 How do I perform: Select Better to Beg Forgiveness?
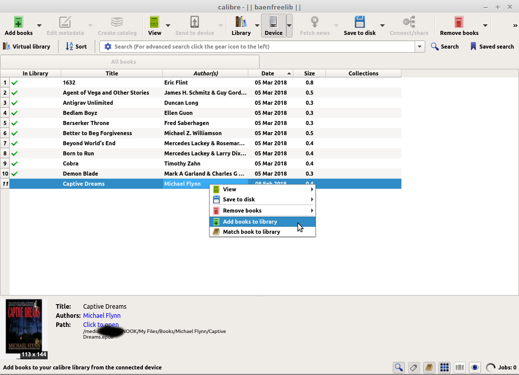click(97, 133)
